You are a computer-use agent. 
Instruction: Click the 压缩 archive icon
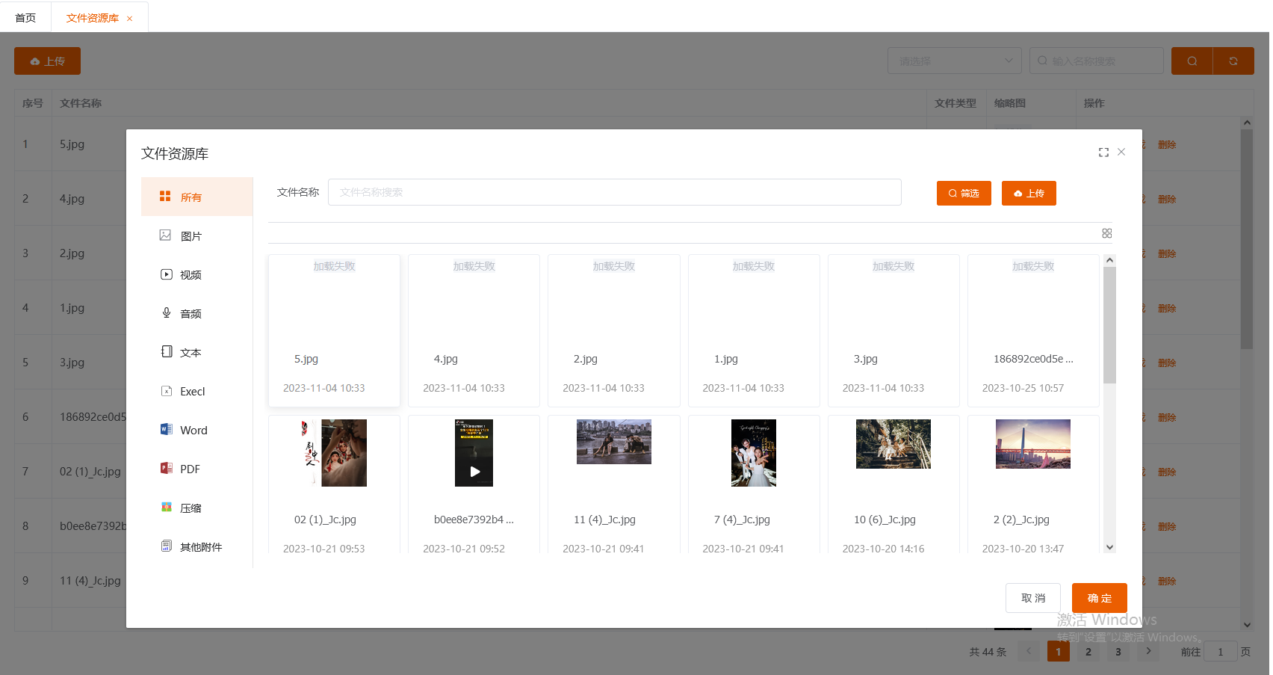[x=166, y=508]
